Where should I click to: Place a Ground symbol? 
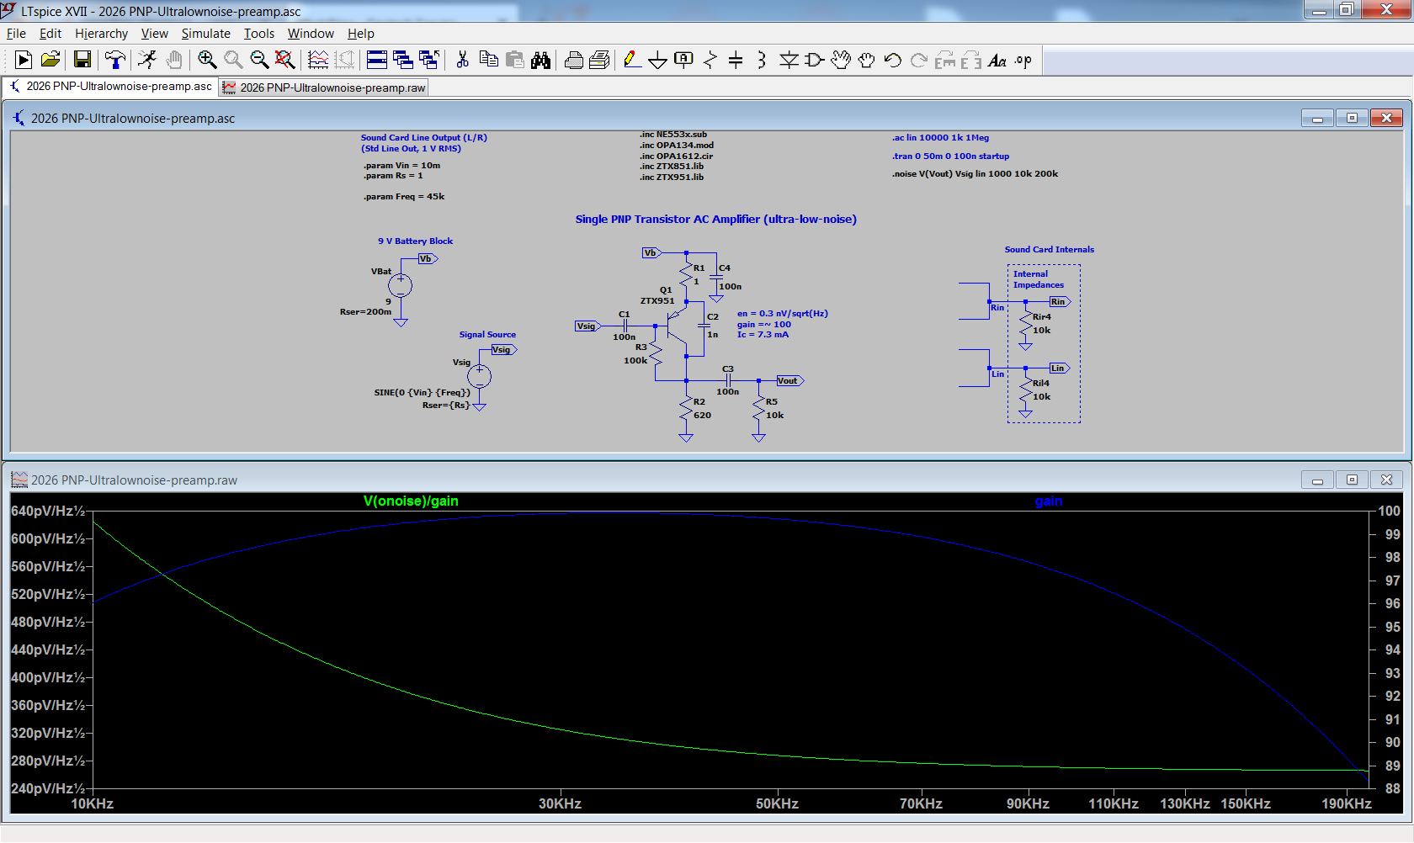point(658,60)
